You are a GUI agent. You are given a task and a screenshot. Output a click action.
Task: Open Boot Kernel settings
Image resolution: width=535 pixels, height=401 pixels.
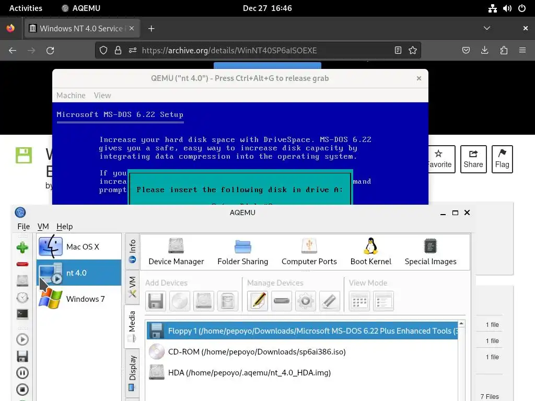pyautogui.click(x=371, y=252)
